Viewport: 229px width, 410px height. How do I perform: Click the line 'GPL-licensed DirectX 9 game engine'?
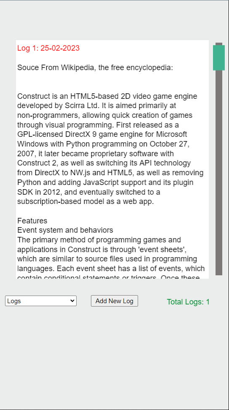coord(102,134)
